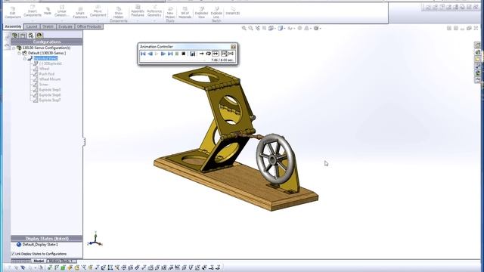
Task: Jump to animation end in Animation Controller
Action: pos(170,54)
